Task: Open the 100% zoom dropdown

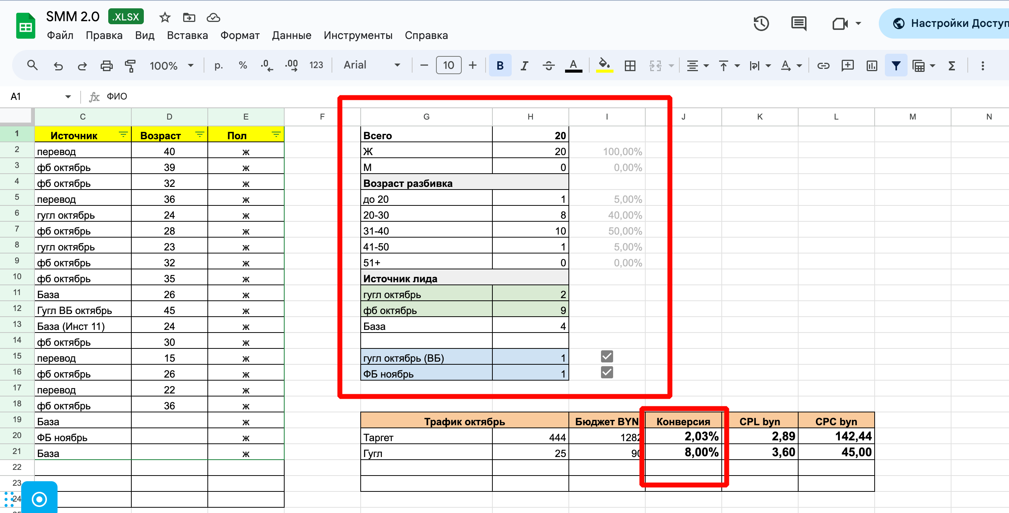Action: click(171, 65)
